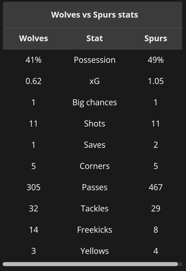186x271 pixels.
Task: Click the Wolves vs Spurs stats title
Action: click(95, 15)
